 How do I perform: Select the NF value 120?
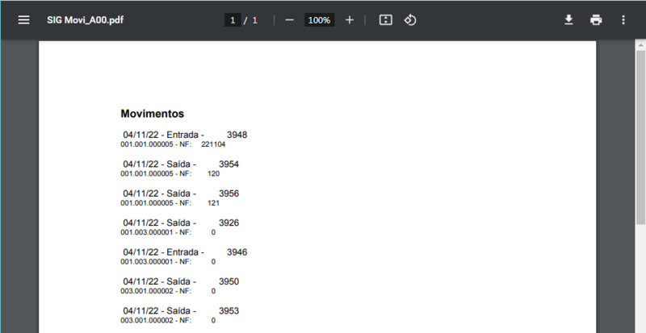pos(213,173)
